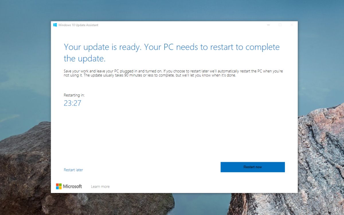The width and height of the screenshot is (344, 215).
Task: Open the Learn more link
Action: coord(100,186)
